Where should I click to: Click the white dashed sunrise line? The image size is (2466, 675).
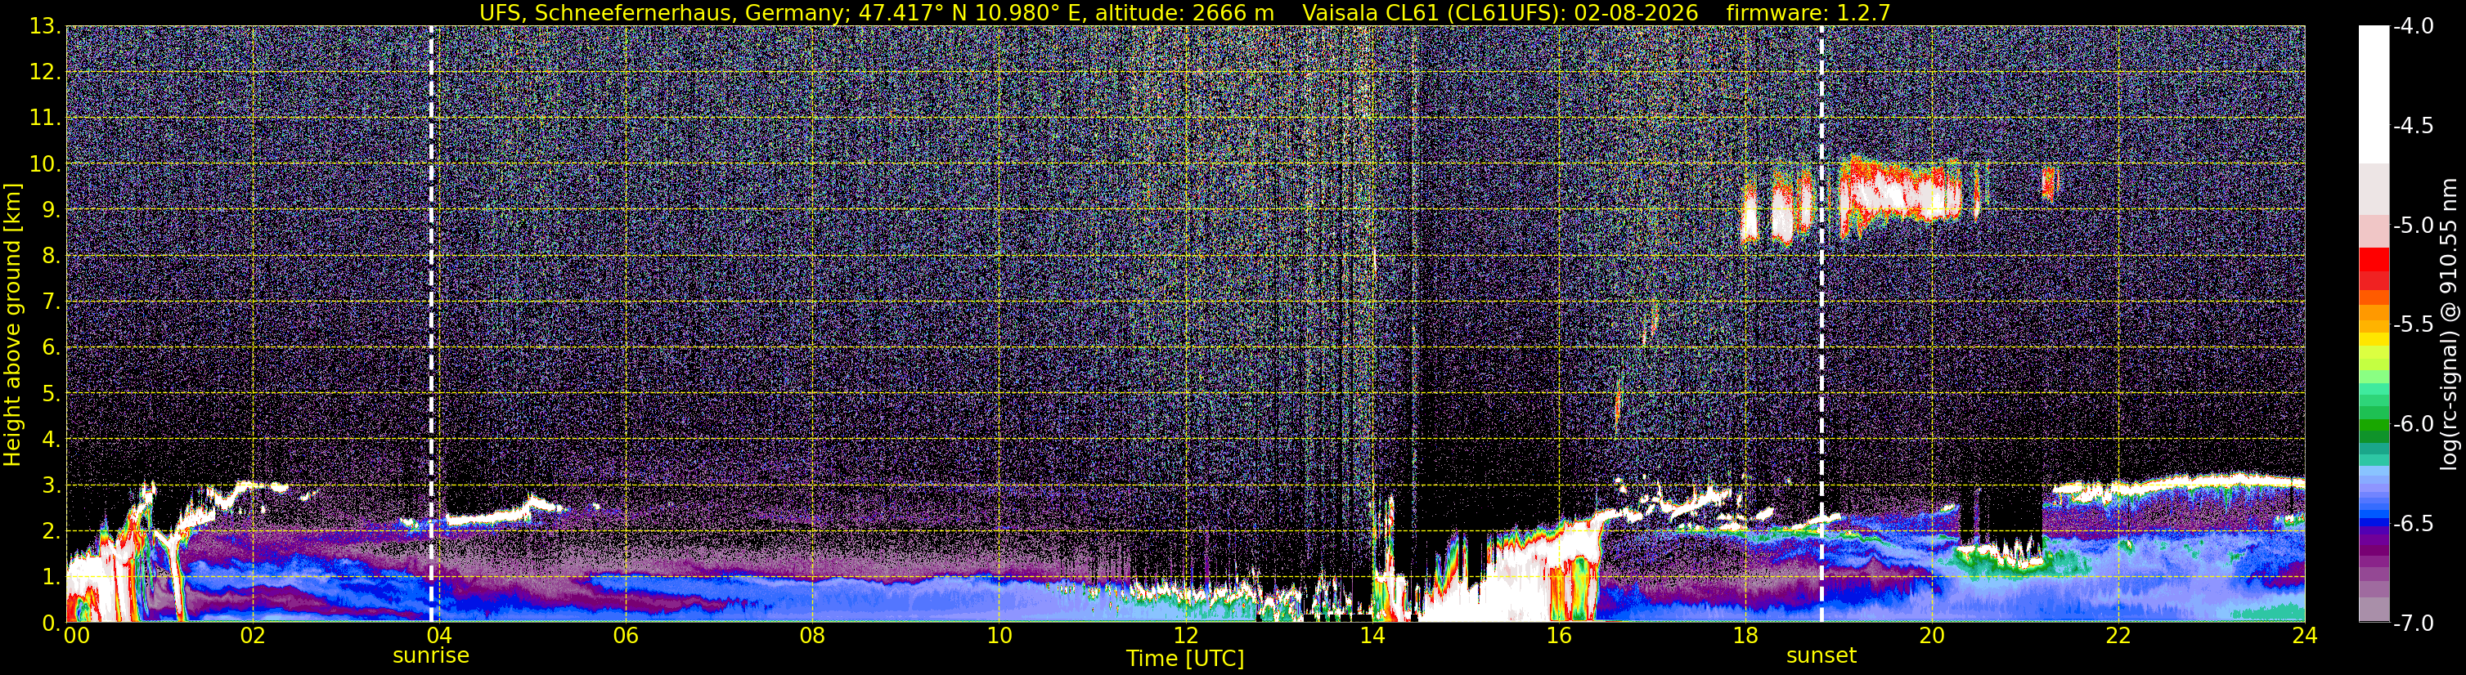click(x=432, y=324)
